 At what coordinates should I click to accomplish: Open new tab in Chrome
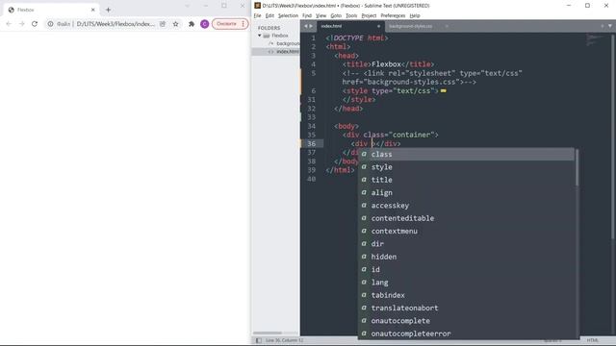[x=108, y=10]
